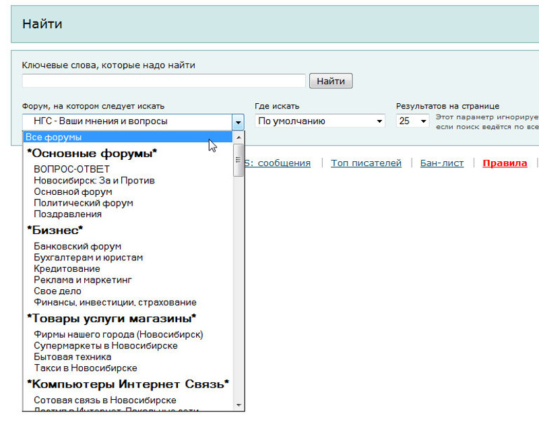Collapse the forum selection dropdown arrow
Screen dimensions: 539x443
[238, 122]
